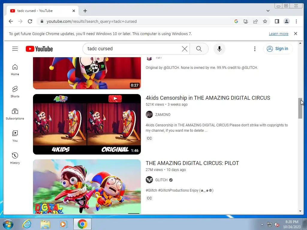Viewport: 307px width, 230px height.
Task: Start voice search with the microphone
Action: 219,49
